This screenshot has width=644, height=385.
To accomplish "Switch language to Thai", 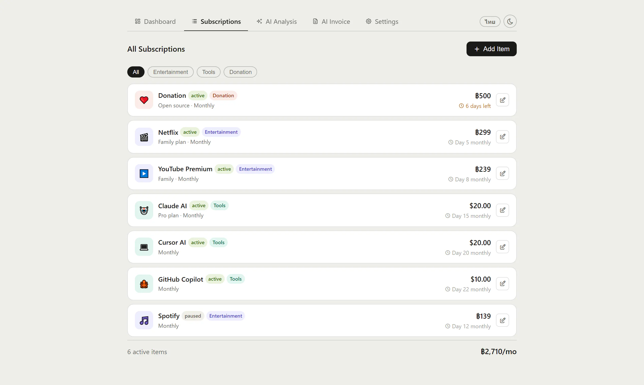I will click(x=490, y=22).
